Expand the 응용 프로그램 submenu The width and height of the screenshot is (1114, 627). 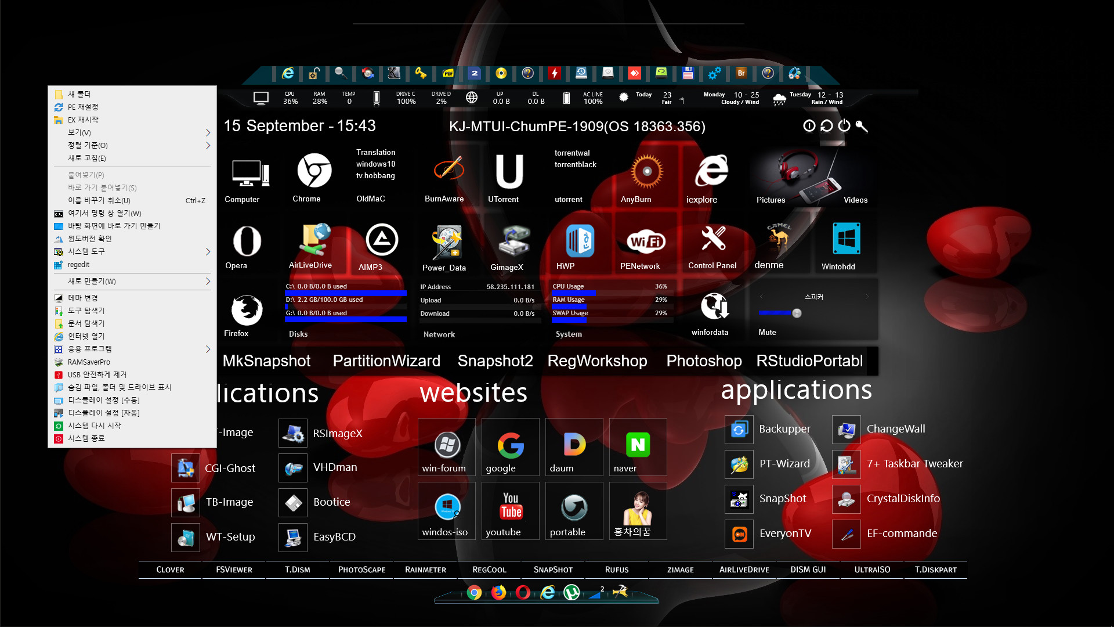click(x=132, y=349)
